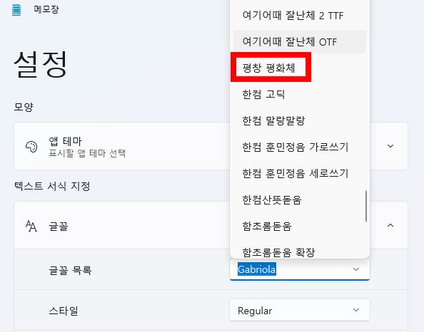Click the 설정 page heading
The image size is (424, 332).
pos(40,64)
